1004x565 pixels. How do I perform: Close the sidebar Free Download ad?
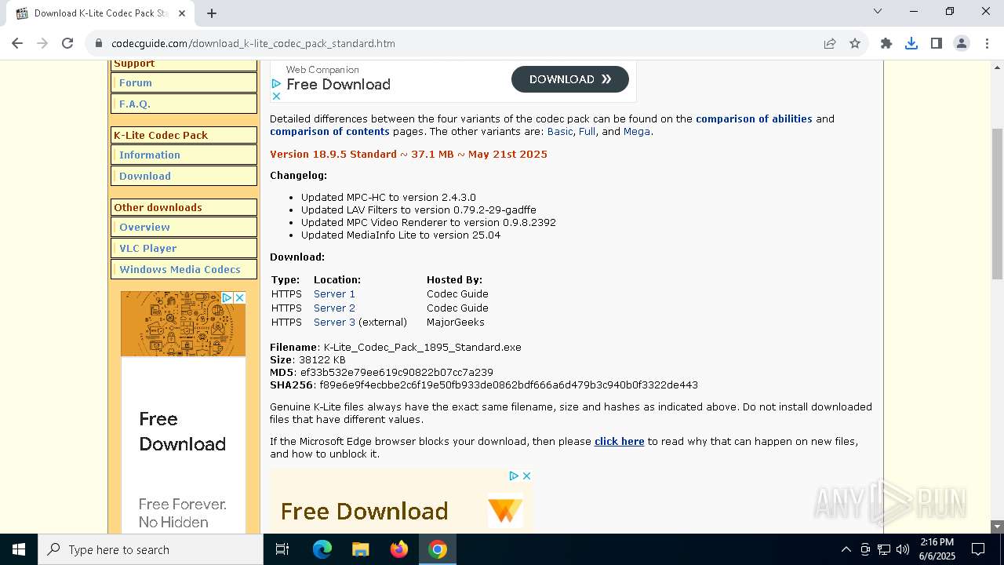tap(240, 297)
